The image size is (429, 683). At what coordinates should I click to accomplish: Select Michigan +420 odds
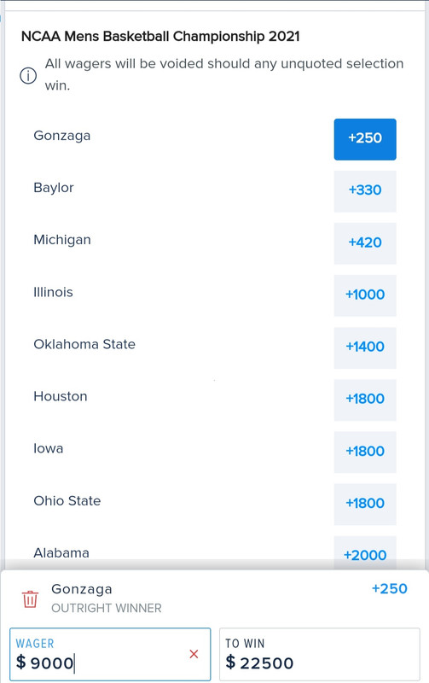[365, 243]
